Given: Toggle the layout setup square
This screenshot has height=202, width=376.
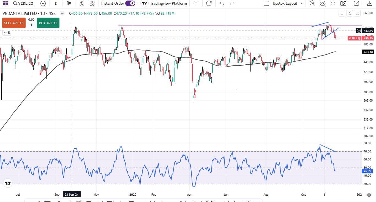Looking at the screenshot, I should coord(266,4).
